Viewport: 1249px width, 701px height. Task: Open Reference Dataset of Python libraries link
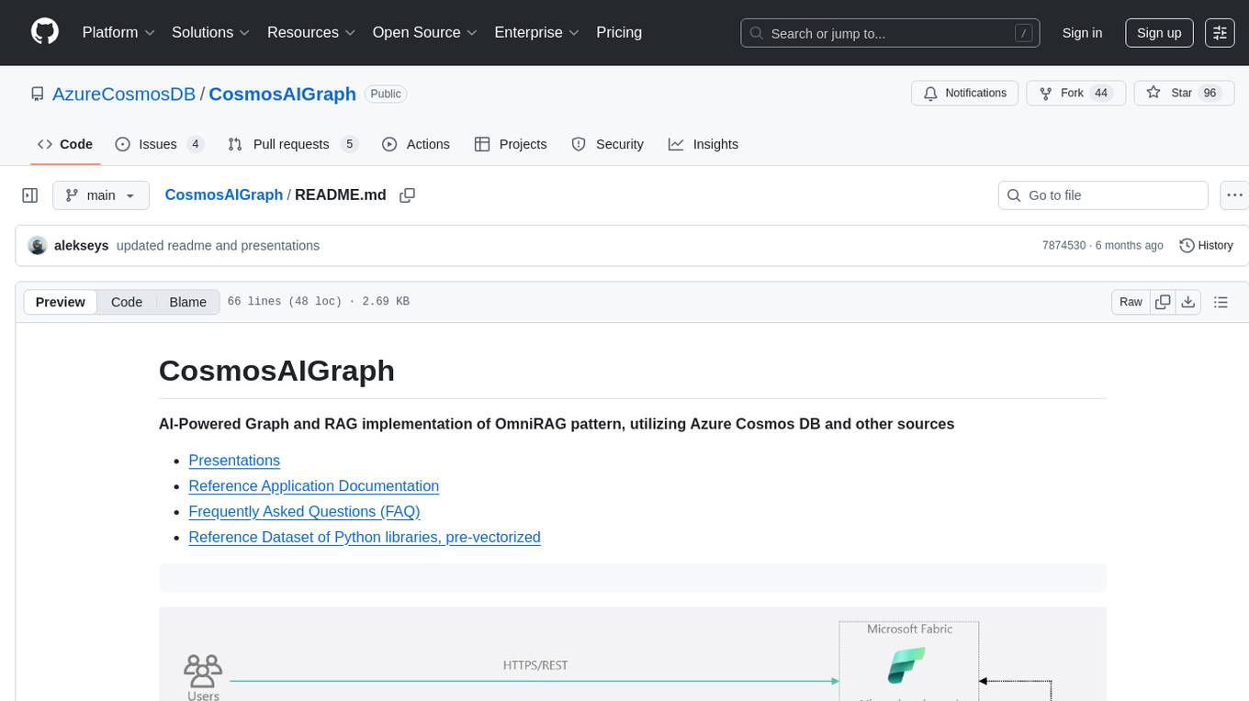tap(365, 538)
